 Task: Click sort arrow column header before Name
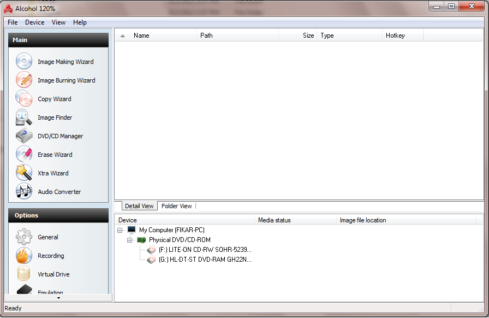click(x=123, y=36)
